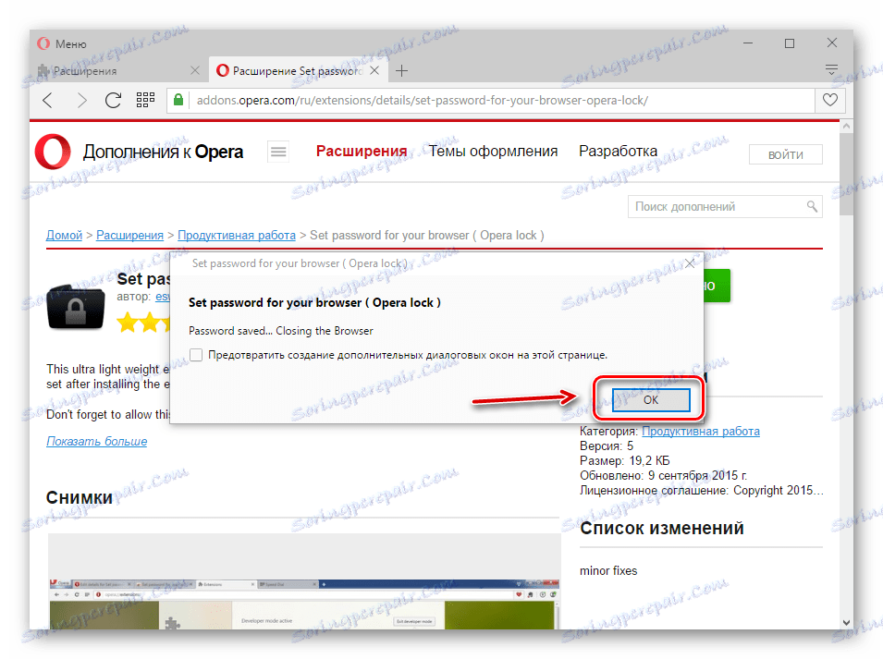The height and width of the screenshot is (659, 883).
Task: Click the 'minor fixes' changelog text
Action: [608, 570]
